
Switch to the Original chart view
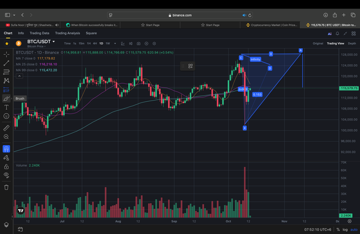click(x=318, y=43)
